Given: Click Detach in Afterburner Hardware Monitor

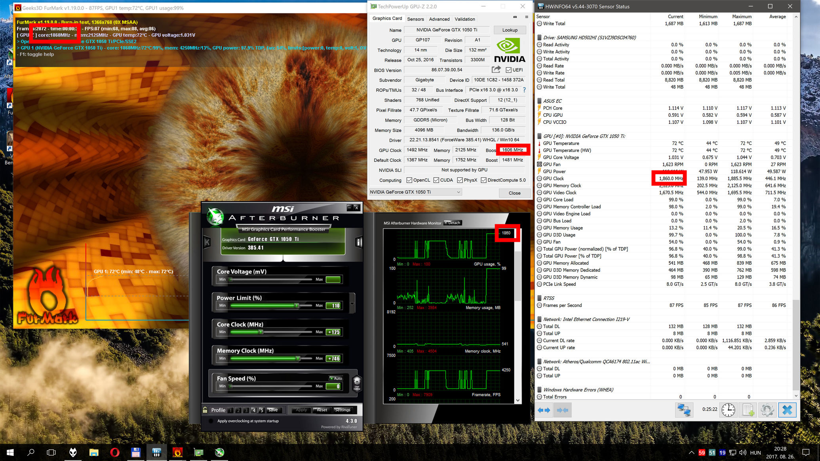Looking at the screenshot, I should coord(453,223).
